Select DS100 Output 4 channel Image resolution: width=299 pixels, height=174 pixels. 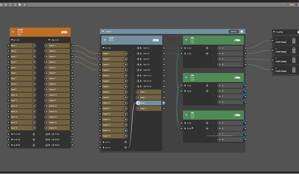(57, 62)
